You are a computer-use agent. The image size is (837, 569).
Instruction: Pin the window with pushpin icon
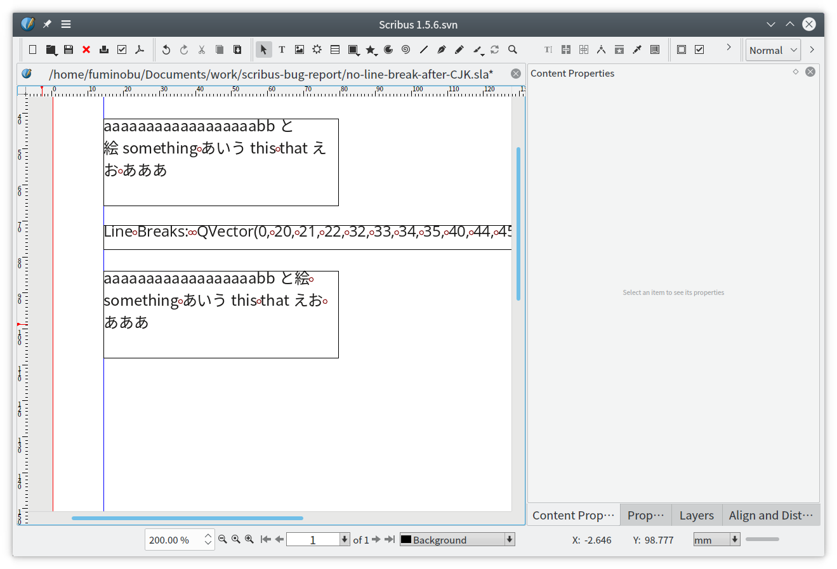point(47,24)
